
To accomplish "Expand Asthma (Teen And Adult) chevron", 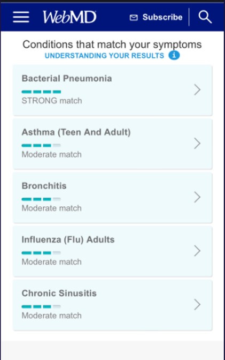I will click(197, 144).
